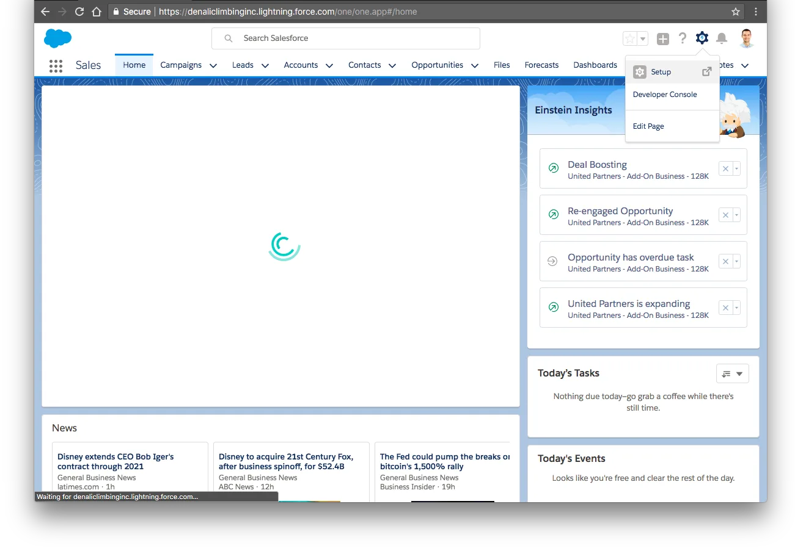The width and height of the screenshot is (795, 551).
Task: Click the Search Salesforce field
Action: click(x=346, y=38)
